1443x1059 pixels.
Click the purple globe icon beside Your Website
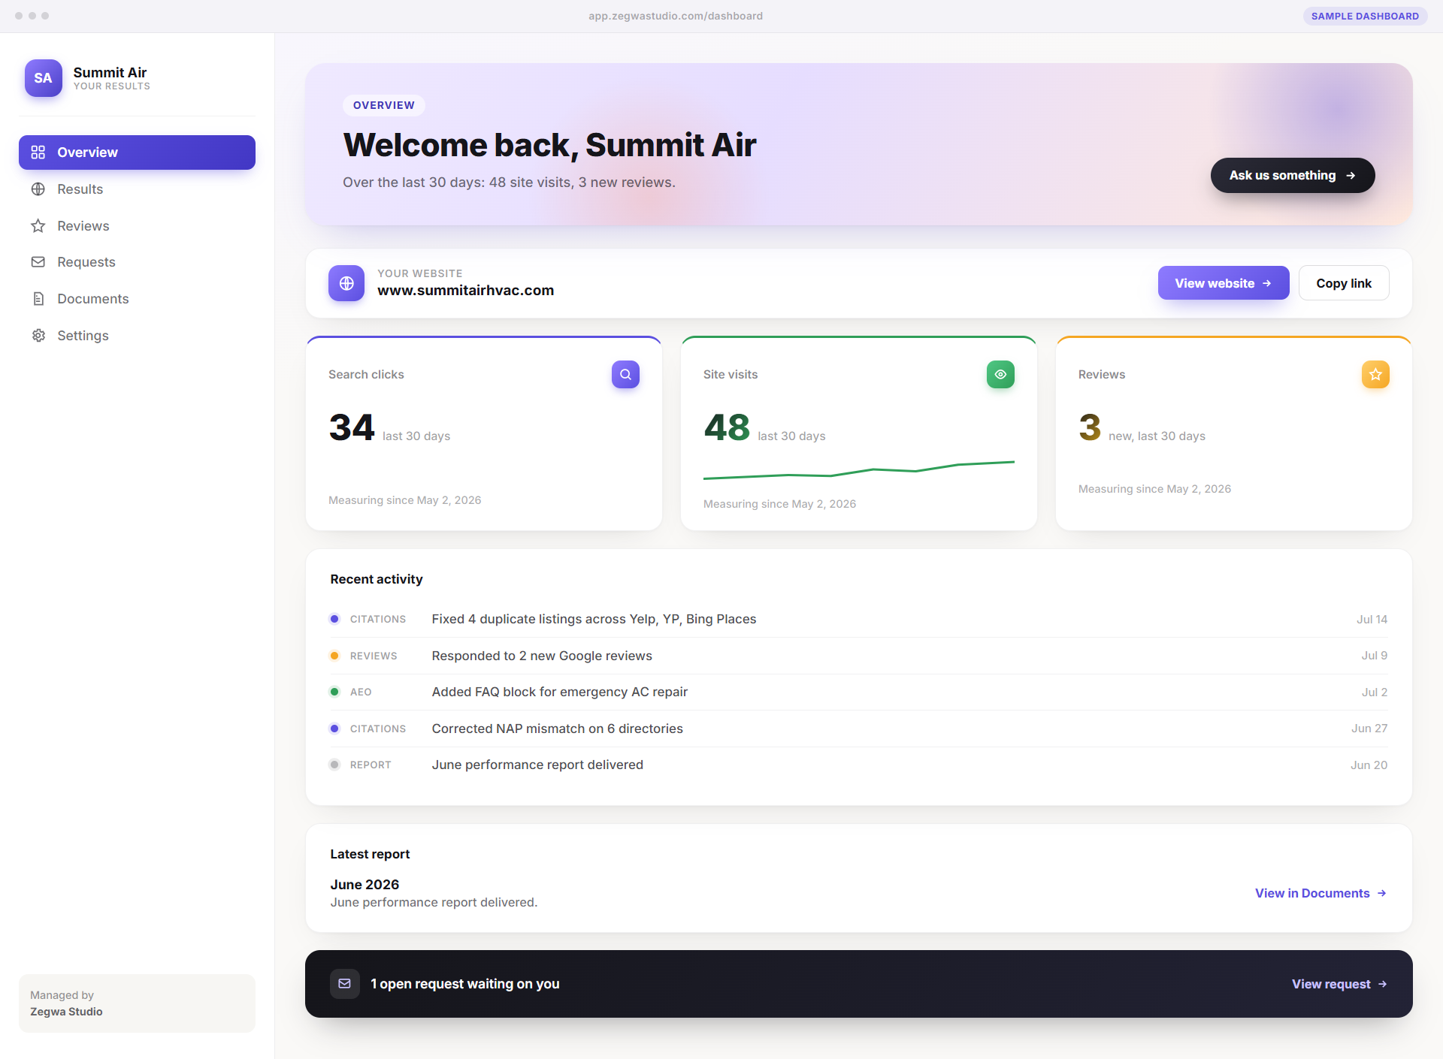click(346, 283)
